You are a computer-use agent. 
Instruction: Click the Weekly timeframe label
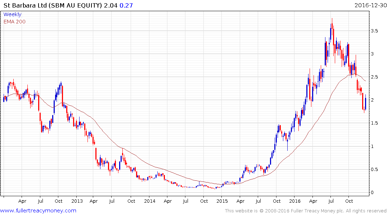tap(12, 14)
